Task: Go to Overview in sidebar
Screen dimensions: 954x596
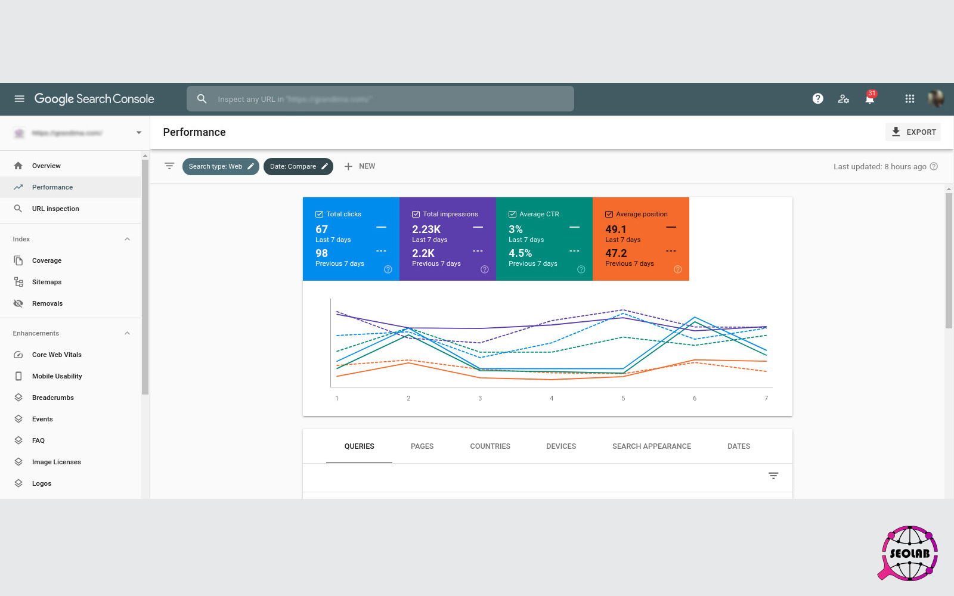Action: (70, 166)
